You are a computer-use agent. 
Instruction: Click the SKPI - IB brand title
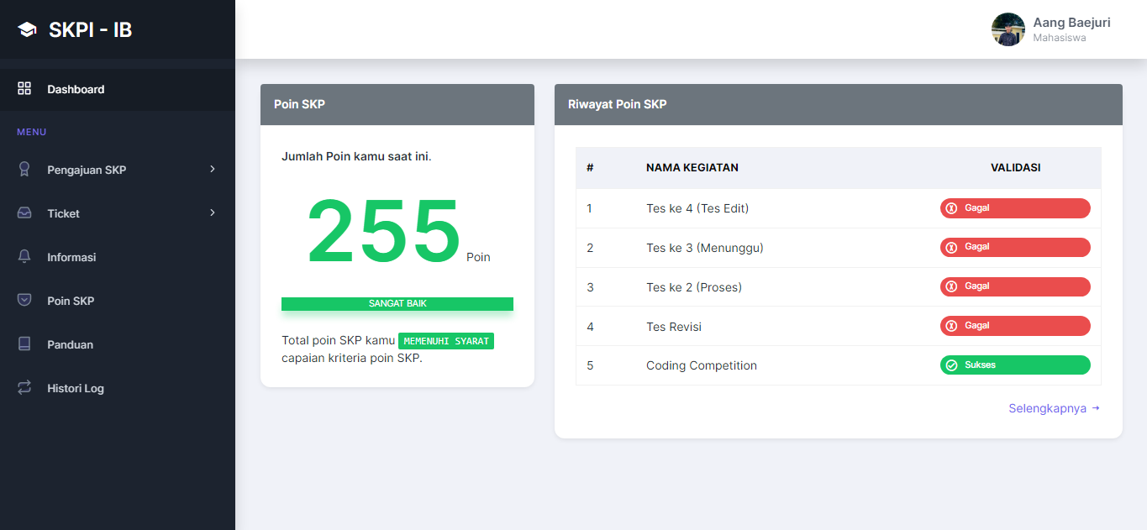pos(90,30)
